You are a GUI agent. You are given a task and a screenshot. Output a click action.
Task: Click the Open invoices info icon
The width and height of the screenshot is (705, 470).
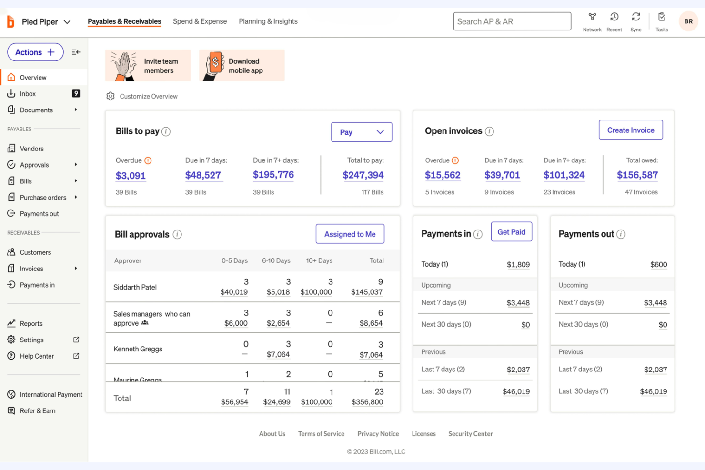(x=489, y=131)
